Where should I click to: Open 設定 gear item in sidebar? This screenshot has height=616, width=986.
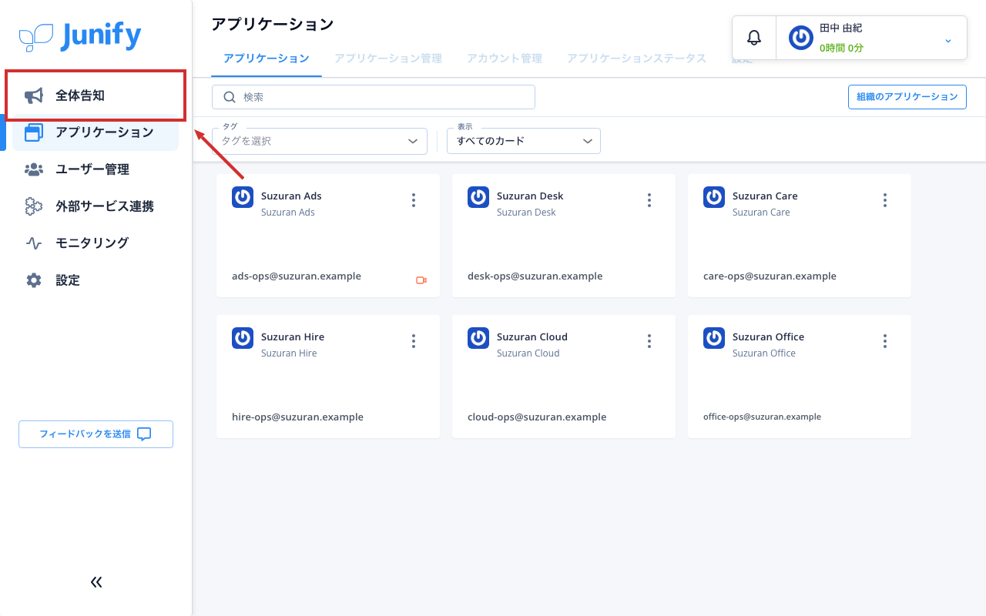tap(96, 280)
